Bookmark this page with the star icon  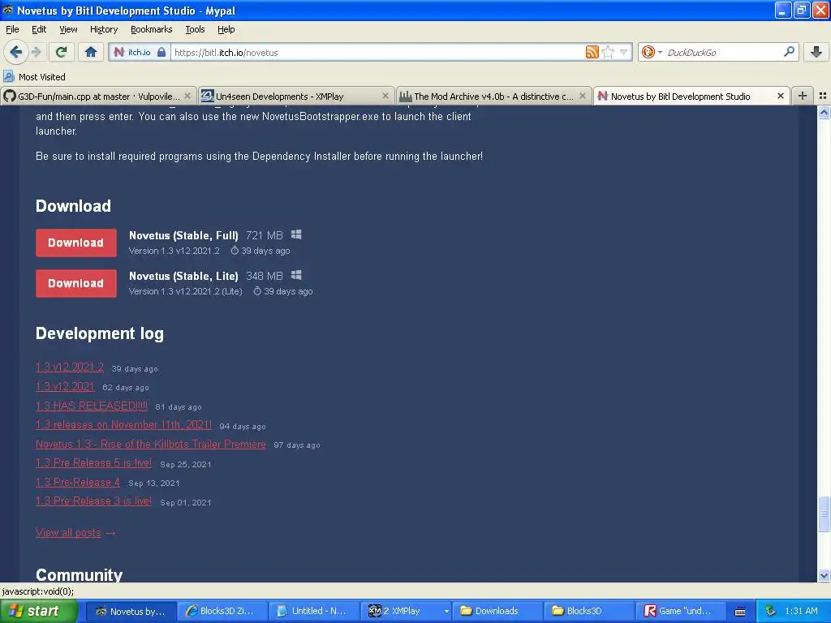[x=609, y=52]
